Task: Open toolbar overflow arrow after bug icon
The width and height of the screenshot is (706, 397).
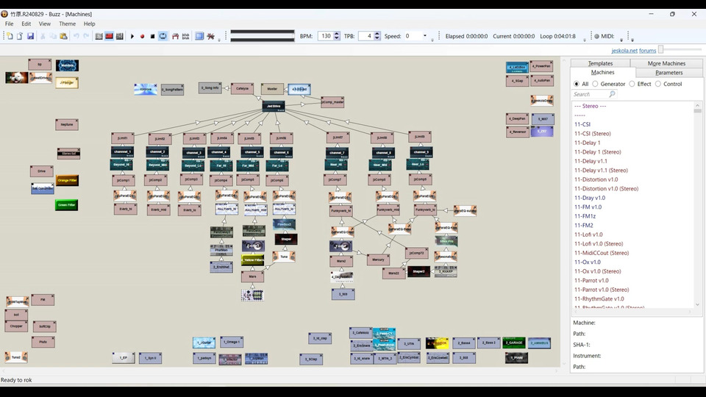Action: click(x=219, y=40)
